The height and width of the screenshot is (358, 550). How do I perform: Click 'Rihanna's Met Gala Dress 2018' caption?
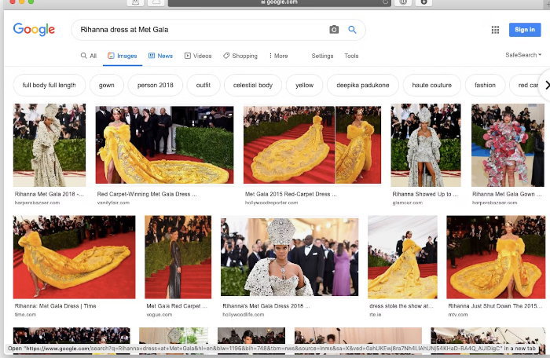[x=266, y=306]
